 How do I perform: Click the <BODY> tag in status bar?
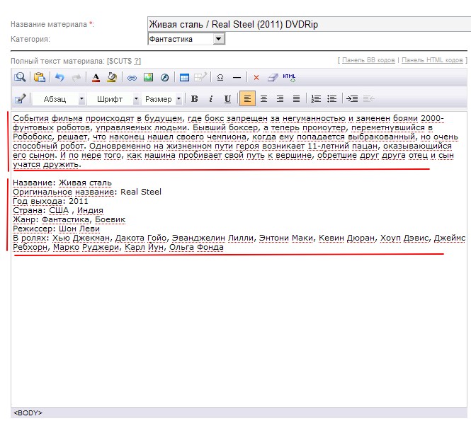pos(28,413)
